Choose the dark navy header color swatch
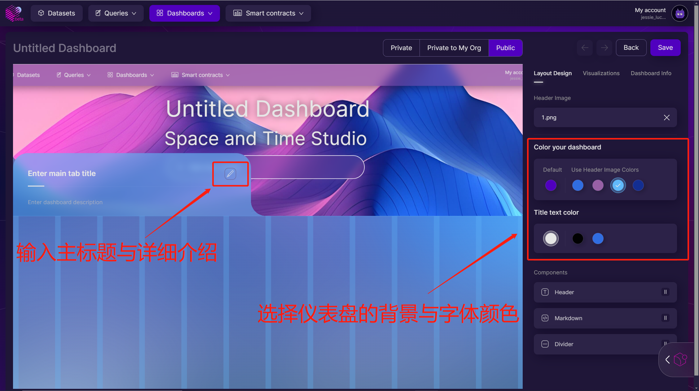The height and width of the screenshot is (391, 699). tap(638, 186)
